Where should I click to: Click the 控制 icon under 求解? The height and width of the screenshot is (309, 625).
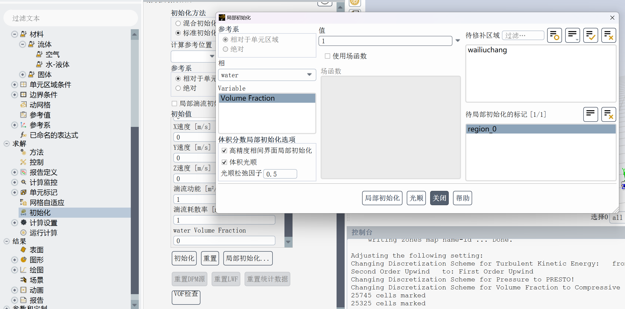click(x=23, y=162)
